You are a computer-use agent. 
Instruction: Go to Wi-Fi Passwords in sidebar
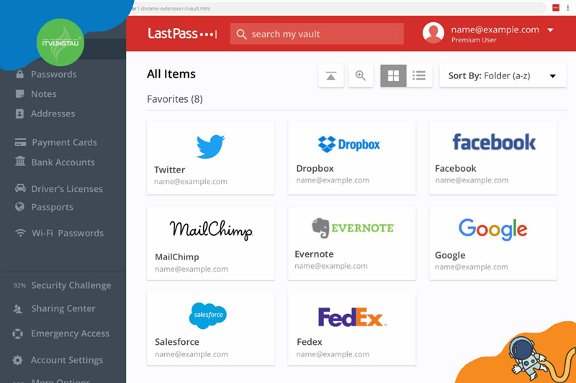[68, 233]
